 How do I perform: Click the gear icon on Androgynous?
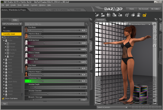(x=86, y=40)
